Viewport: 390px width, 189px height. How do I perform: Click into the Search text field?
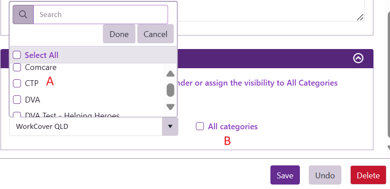click(100, 15)
